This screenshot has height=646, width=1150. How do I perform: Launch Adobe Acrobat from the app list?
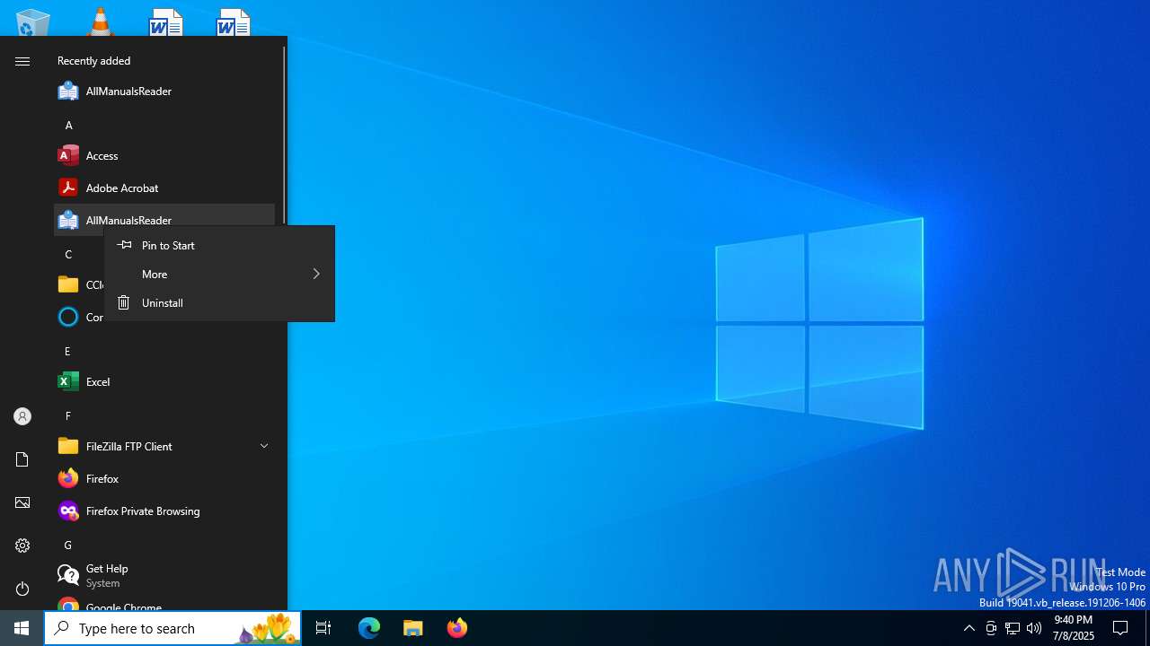click(x=164, y=188)
